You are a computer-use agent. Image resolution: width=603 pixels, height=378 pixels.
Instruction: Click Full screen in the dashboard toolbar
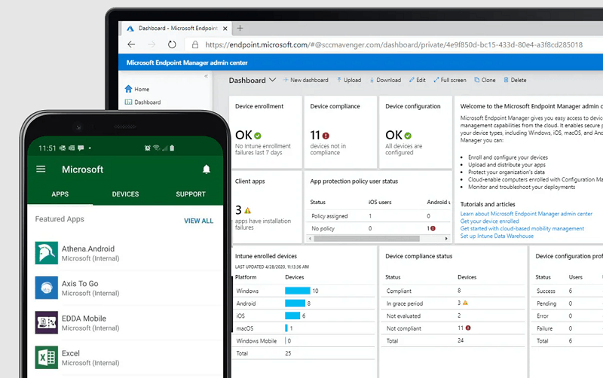[x=449, y=80]
